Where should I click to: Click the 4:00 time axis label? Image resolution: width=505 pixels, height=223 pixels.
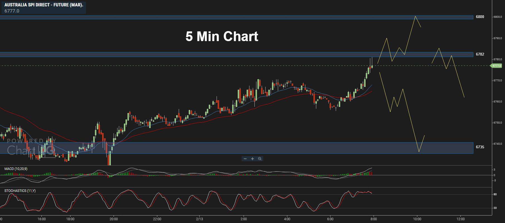[287, 219]
